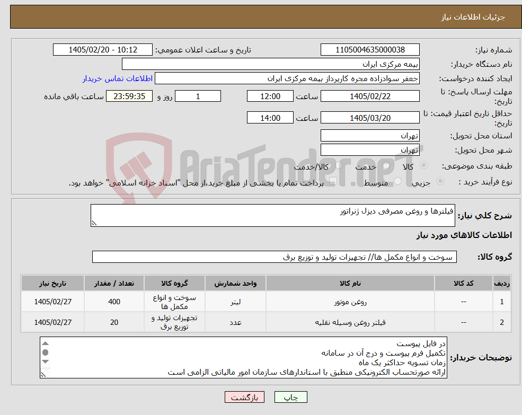This screenshot has height=415, width=522.
Task: Select the کالا/خدمت radio button
Action: (339, 165)
